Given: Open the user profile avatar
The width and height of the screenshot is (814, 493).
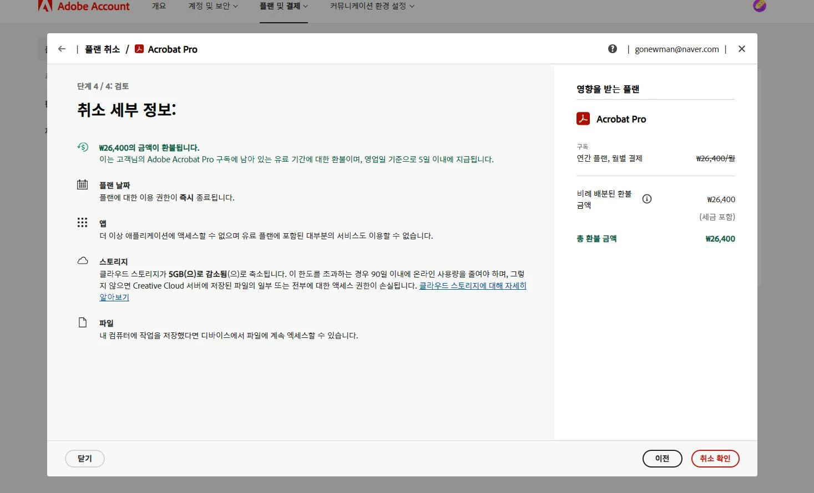Looking at the screenshot, I should pos(760,6).
